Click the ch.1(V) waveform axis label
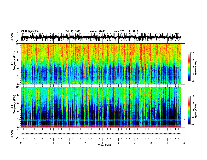The width and height of the screenshot is (207, 160). pos(13,37)
